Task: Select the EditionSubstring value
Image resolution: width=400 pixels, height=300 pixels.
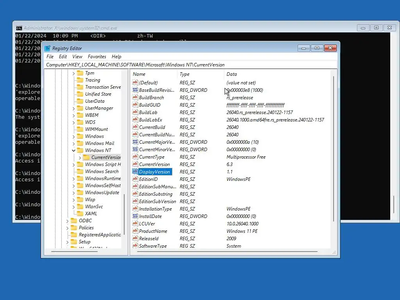Action: (x=155, y=194)
